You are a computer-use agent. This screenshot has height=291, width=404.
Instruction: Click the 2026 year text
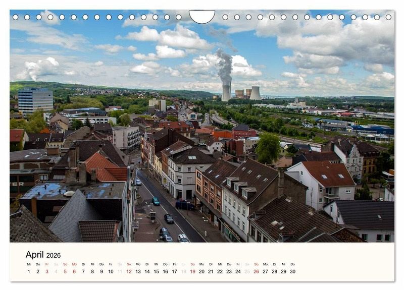[x=55, y=255]
